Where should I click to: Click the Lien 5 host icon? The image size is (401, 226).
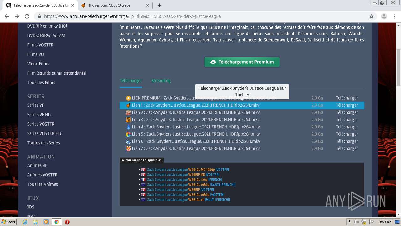128,134
